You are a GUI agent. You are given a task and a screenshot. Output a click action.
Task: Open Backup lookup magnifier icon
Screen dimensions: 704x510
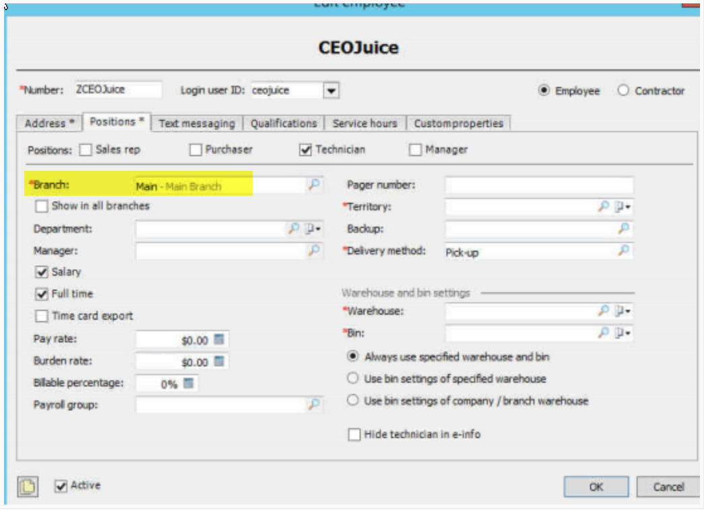coord(623,228)
